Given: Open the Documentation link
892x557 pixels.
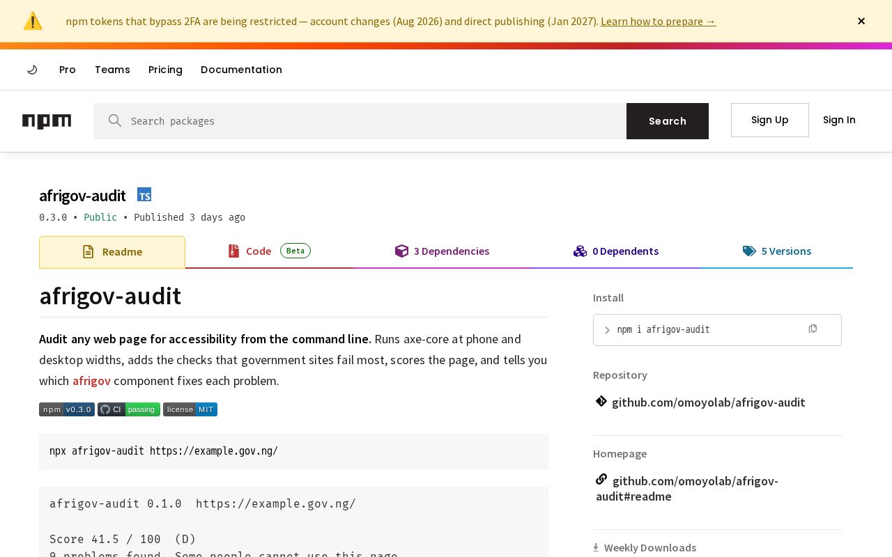Looking at the screenshot, I should tap(241, 70).
